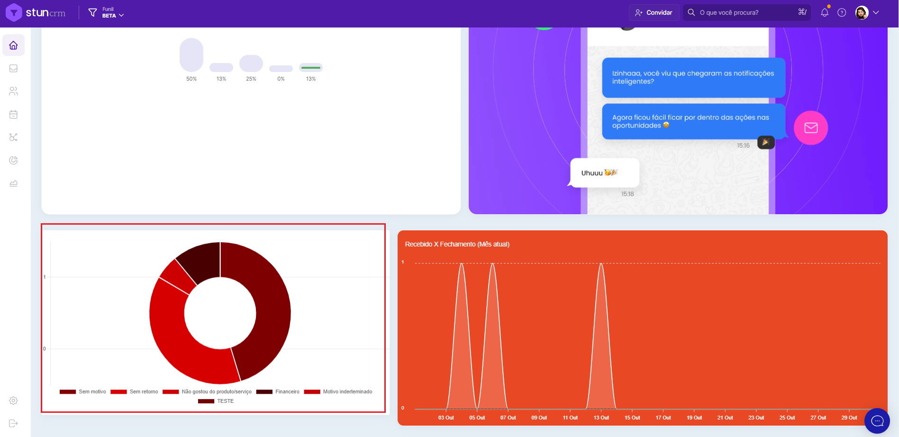
Task: Toggle the 'Financeiro' legend entry
Action: click(278, 391)
